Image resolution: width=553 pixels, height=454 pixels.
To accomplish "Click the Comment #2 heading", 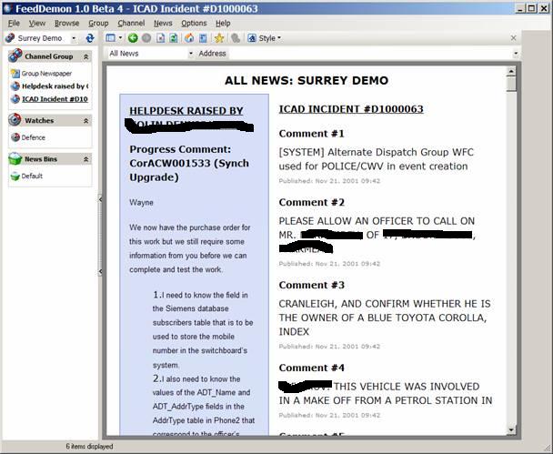I will [x=311, y=203].
